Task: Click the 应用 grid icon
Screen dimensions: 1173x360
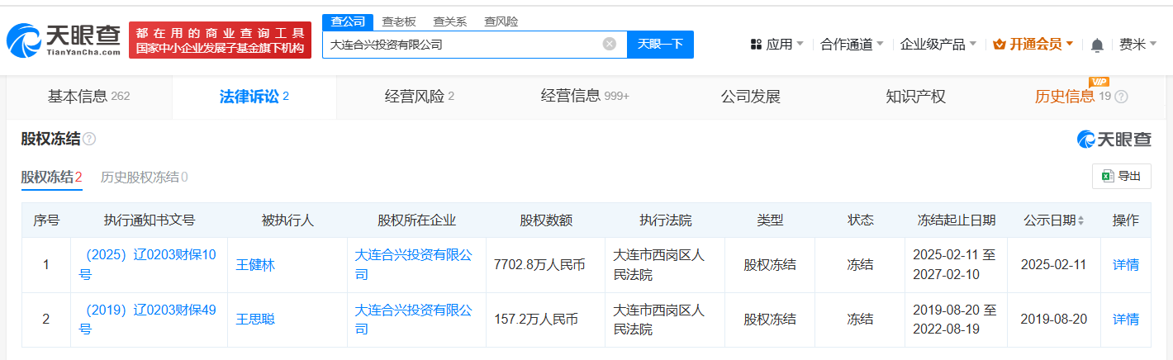Action: point(756,45)
